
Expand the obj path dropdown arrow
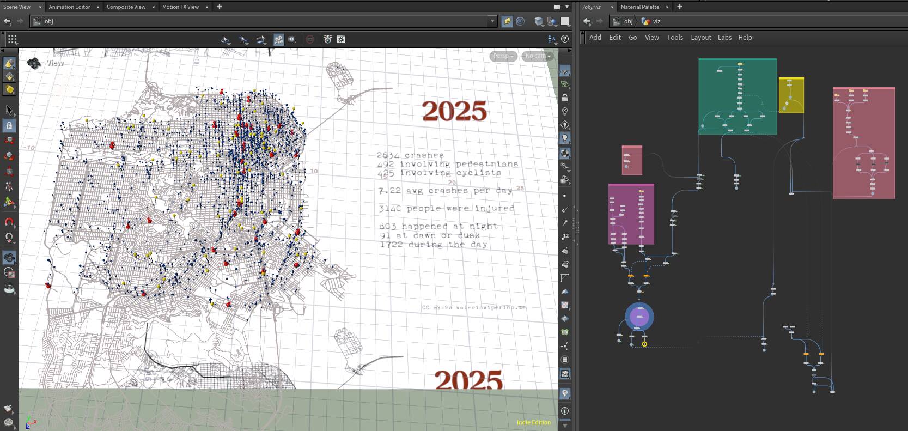pyautogui.click(x=492, y=21)
